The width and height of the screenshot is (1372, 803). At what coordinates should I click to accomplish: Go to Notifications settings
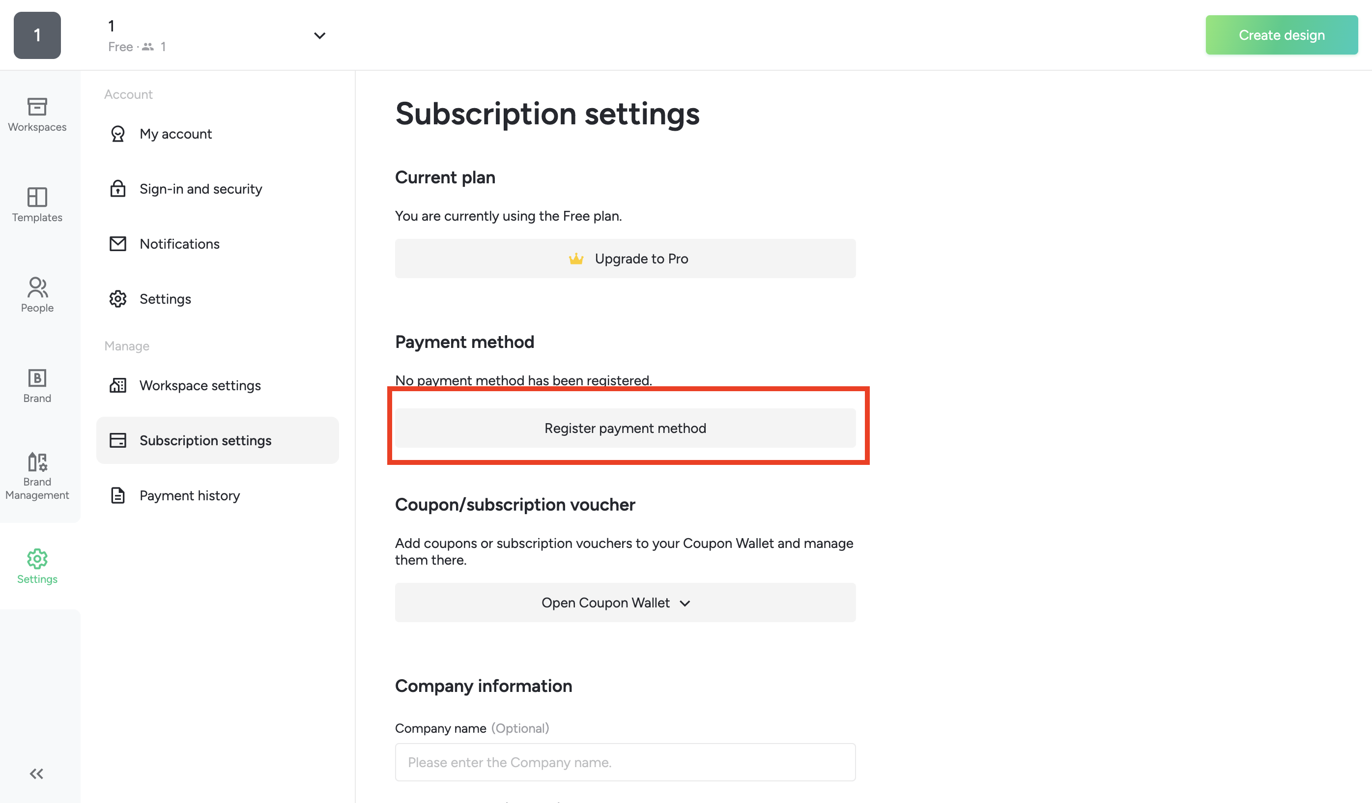[x=179, y=243]
